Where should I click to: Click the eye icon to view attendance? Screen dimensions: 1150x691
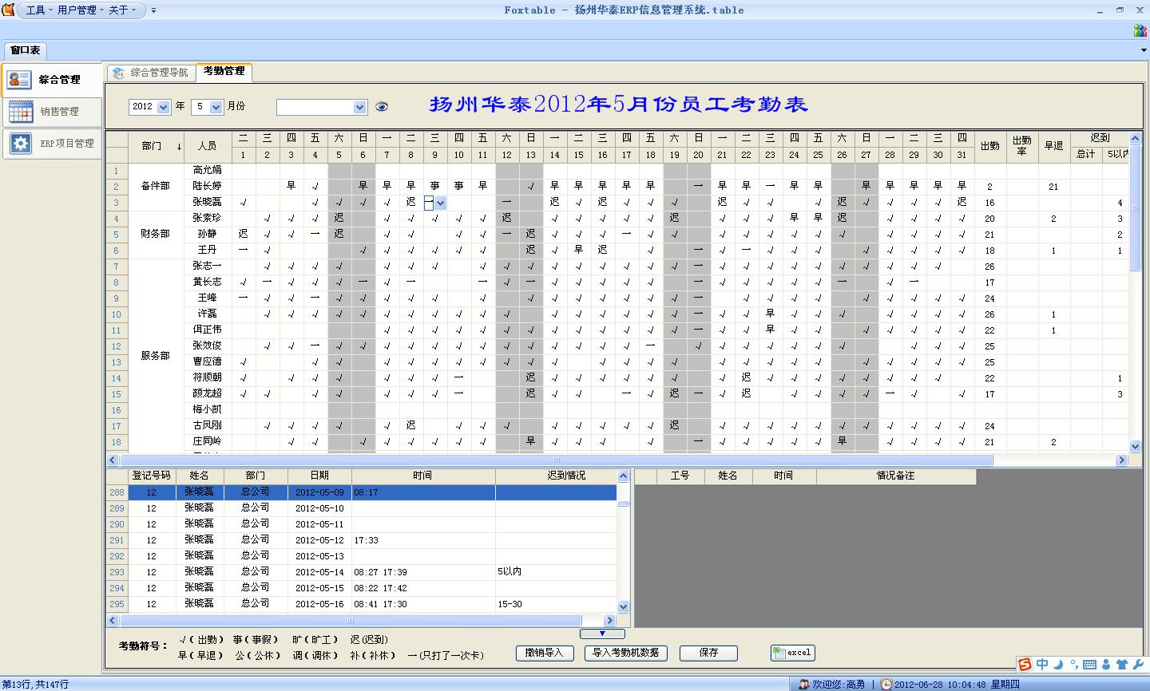pyautogui.click(x=382, y=107)
